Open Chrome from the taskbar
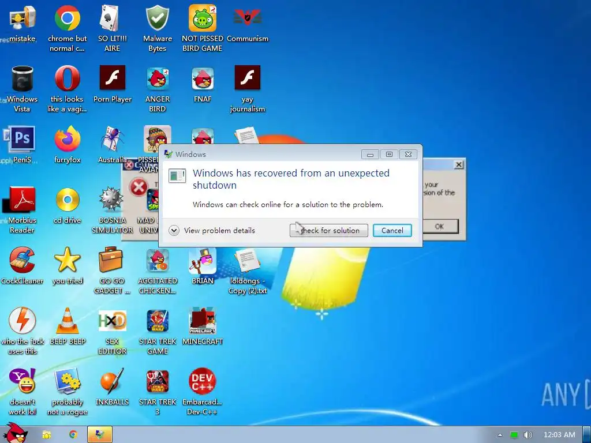Screen dimensions: 591x443 click(73, 435)
